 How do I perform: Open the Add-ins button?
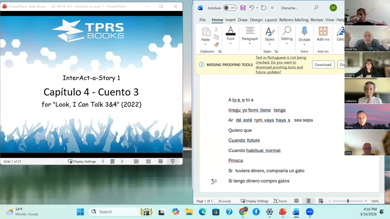click(323, 34)
